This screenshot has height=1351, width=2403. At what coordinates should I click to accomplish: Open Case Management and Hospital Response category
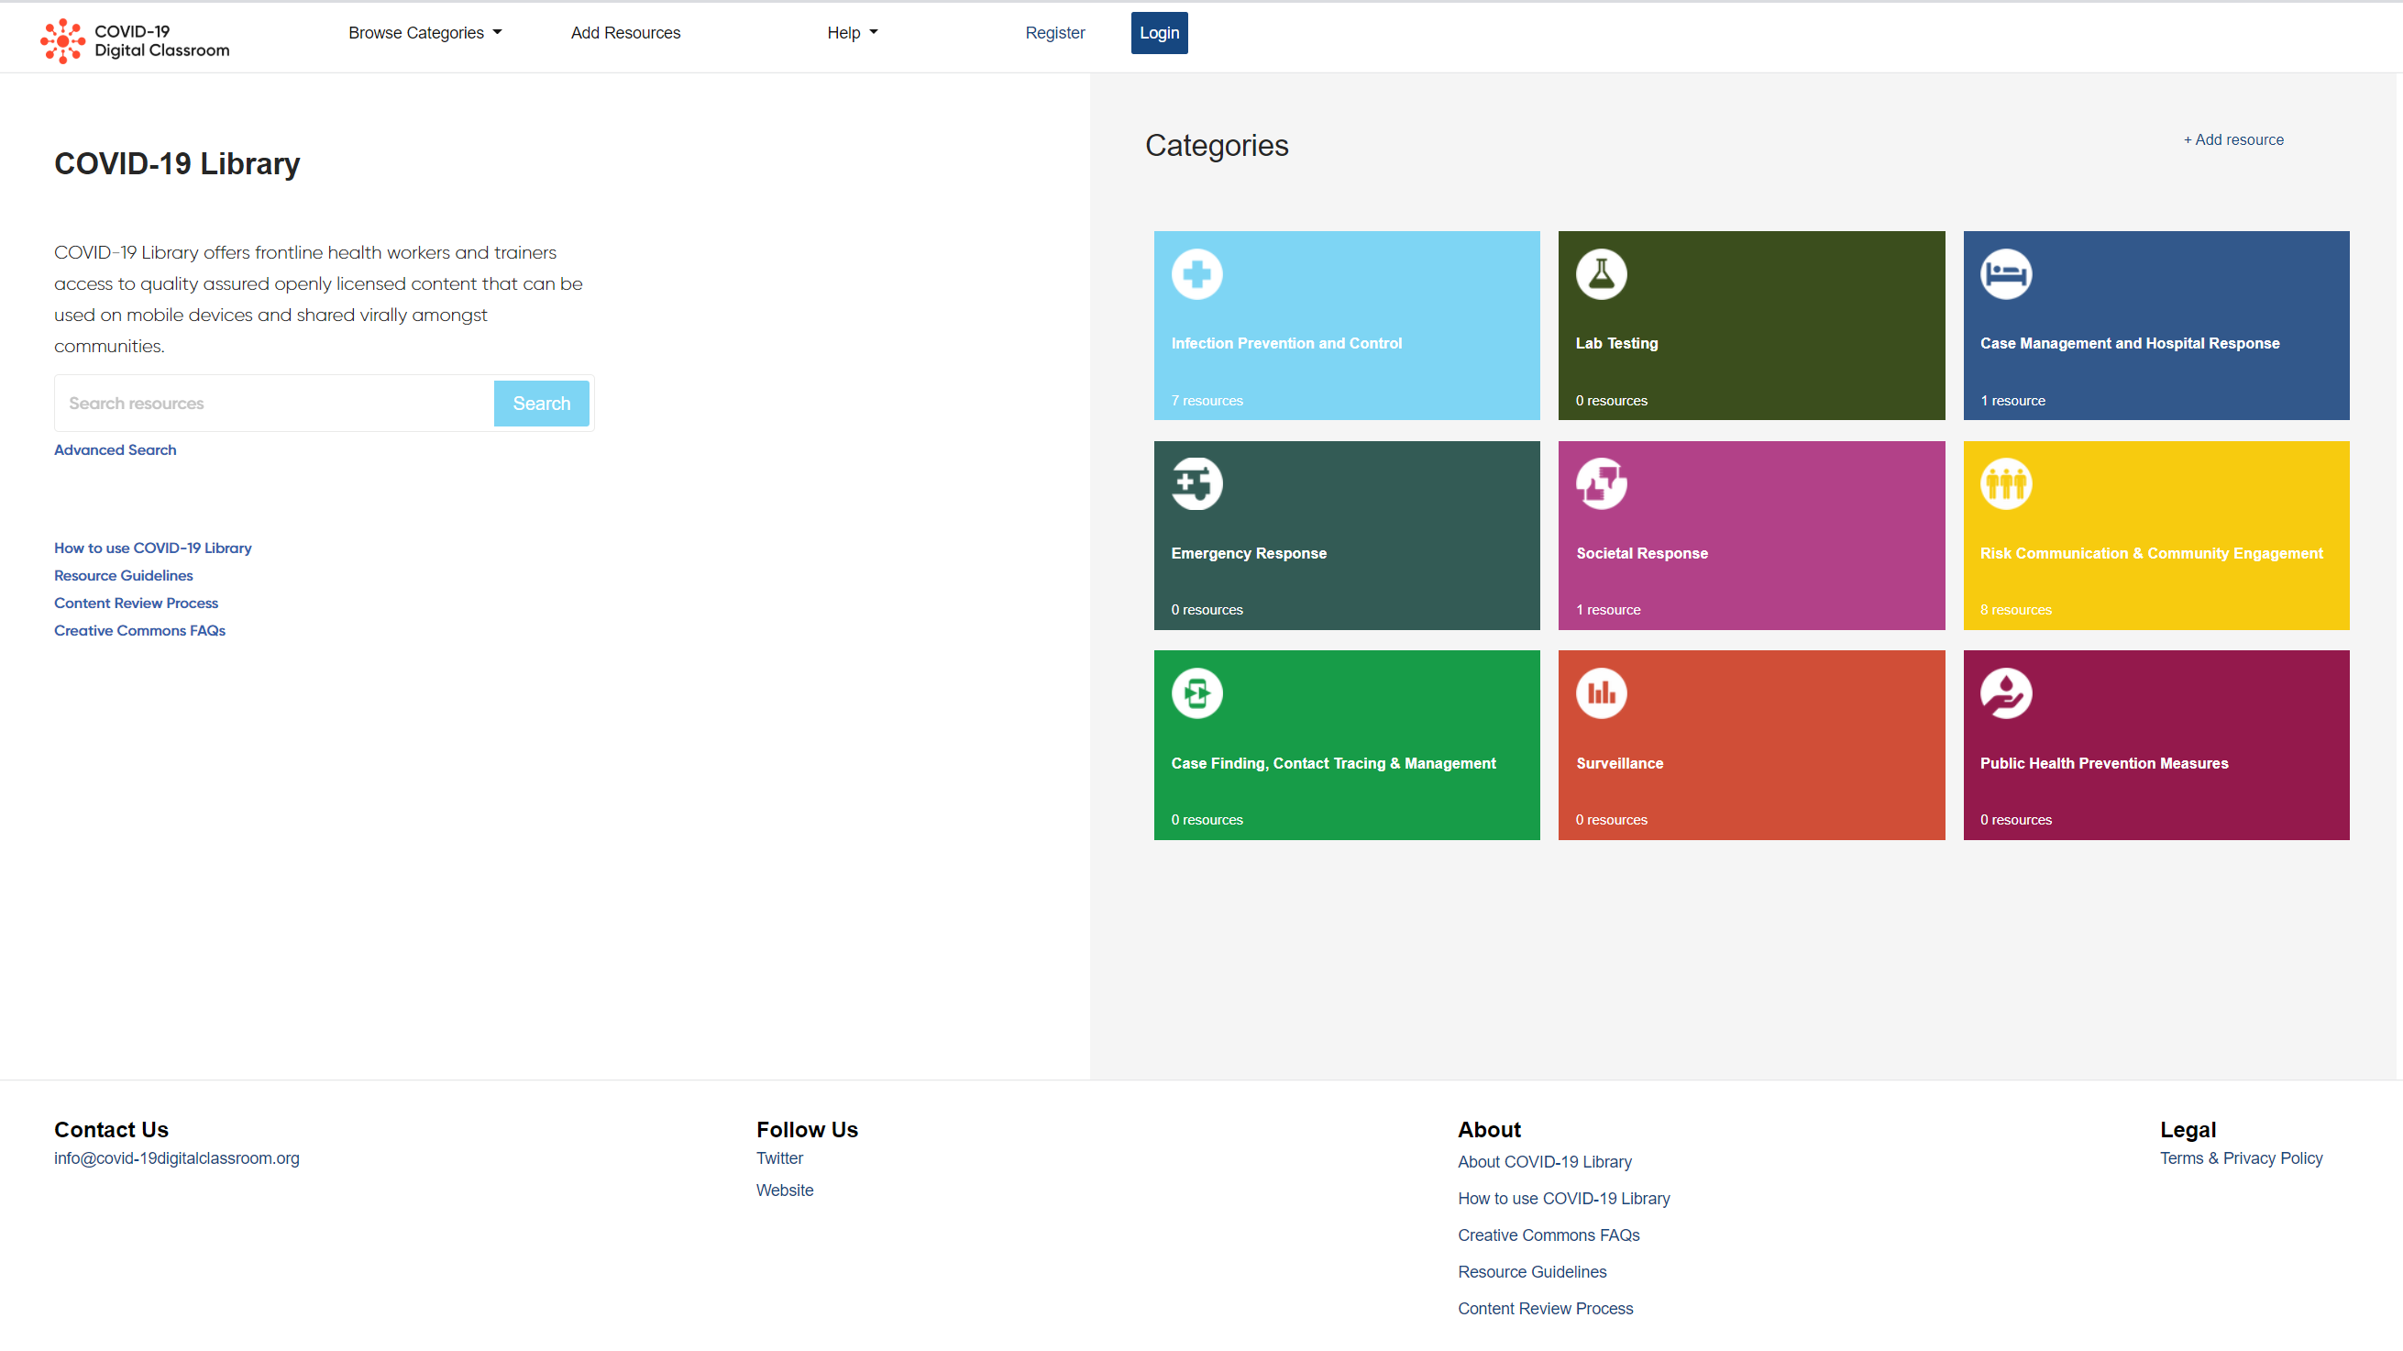tap(2129, 343)
